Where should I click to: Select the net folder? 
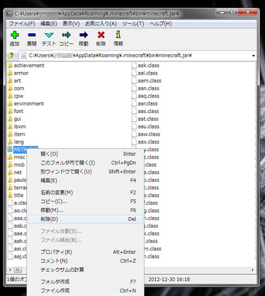click(x=15, y=172)
